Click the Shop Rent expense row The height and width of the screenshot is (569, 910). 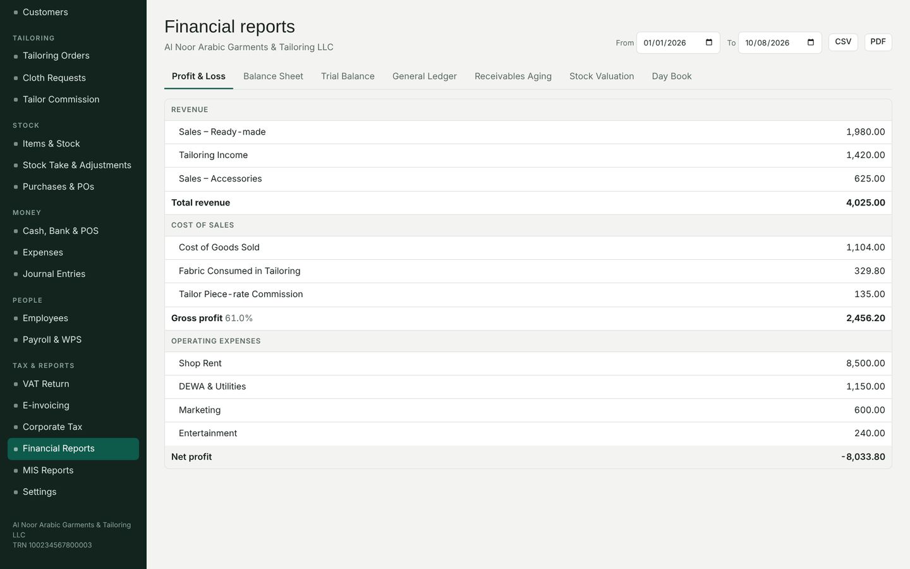[x=528, y=364]
